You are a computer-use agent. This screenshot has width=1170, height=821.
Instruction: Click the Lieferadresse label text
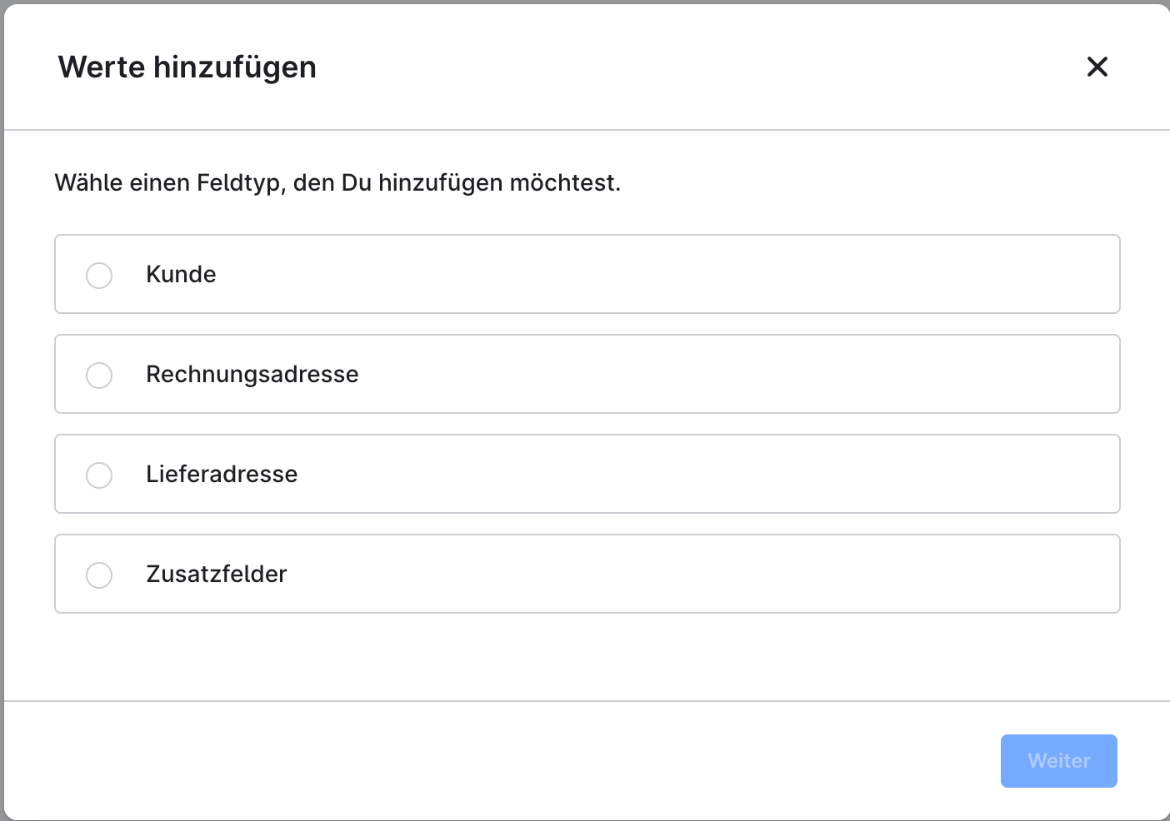point(222,474)
